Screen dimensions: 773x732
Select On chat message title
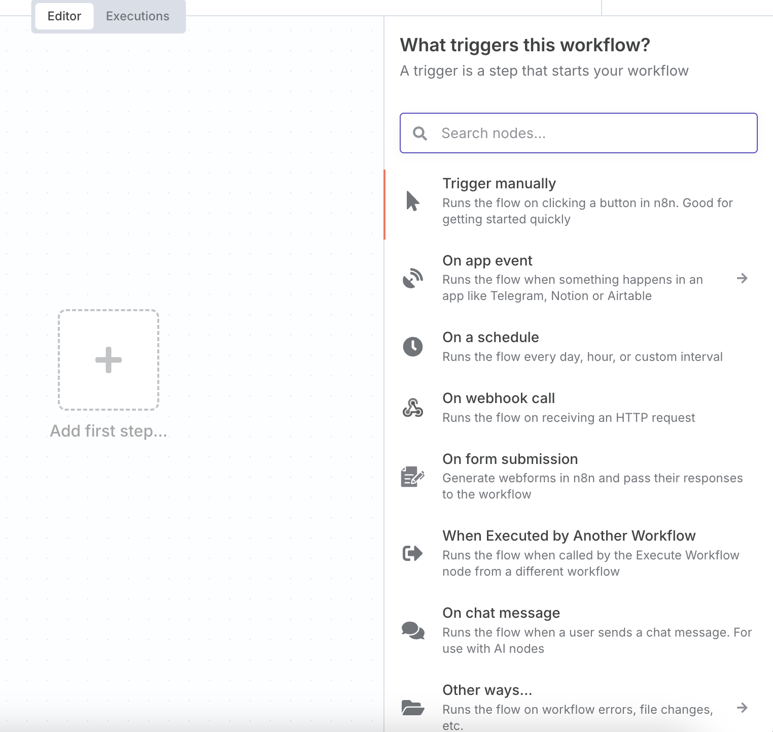point(501,613)
